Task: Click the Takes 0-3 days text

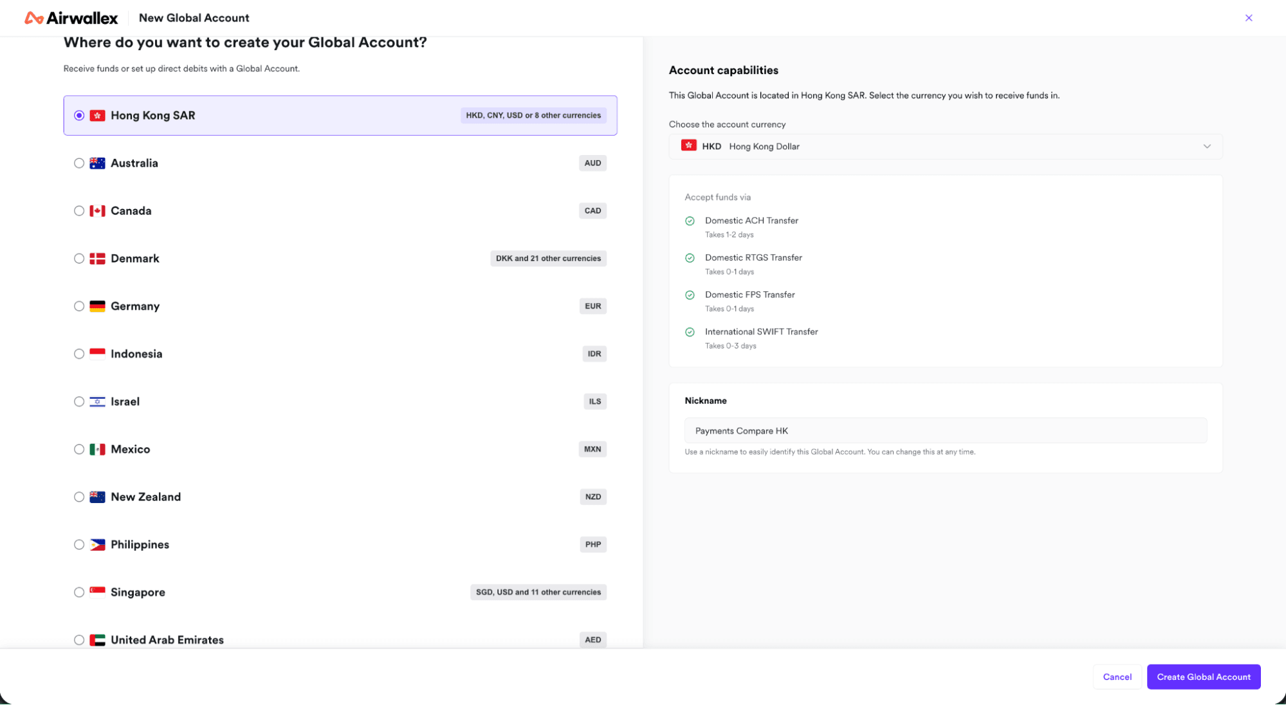Action: [730, 346]
